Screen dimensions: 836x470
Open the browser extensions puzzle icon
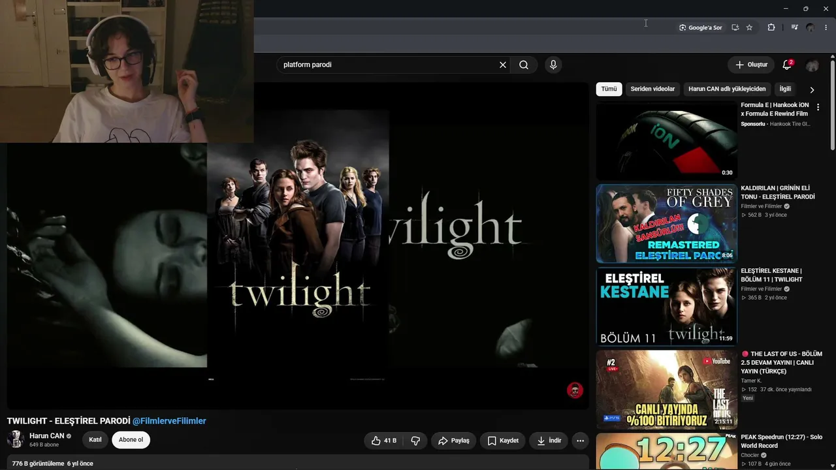pyautogui.click(x=771, y=27)
